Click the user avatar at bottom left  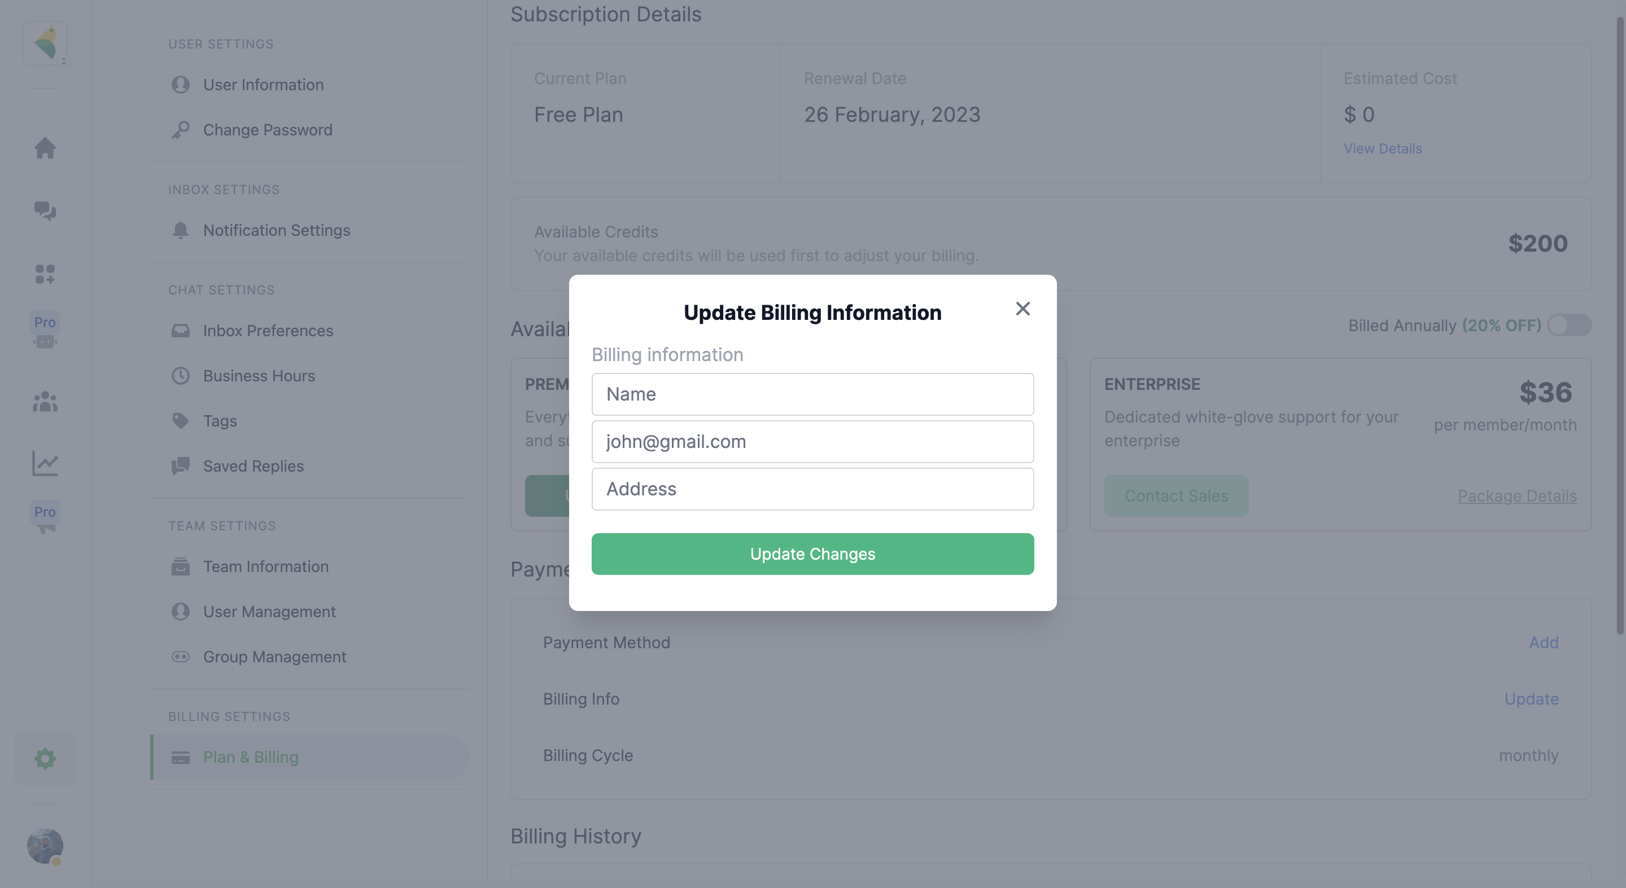click(45, 845)
